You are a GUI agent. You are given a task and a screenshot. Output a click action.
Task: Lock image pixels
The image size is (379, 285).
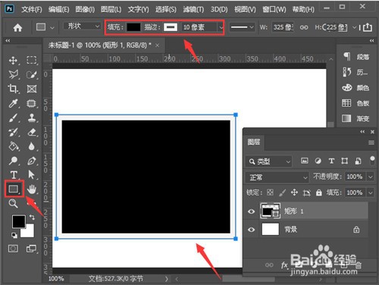[282, 193]
